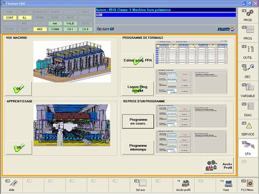Select the LFA tab in sidebar

(248, 148)
